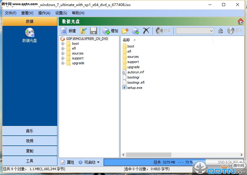Expand the upgrade tree node
Viewport: 247px width, 175px height.
pos(63,63)
